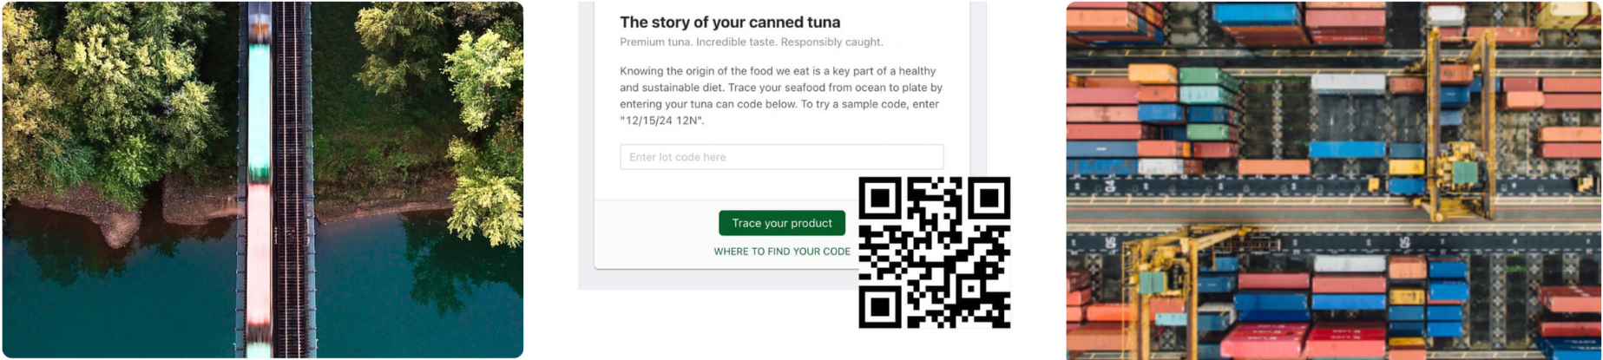The image size is (1603, 360).
Task: Focus the 'Enter lot code here' field
Action: [781, 157]
